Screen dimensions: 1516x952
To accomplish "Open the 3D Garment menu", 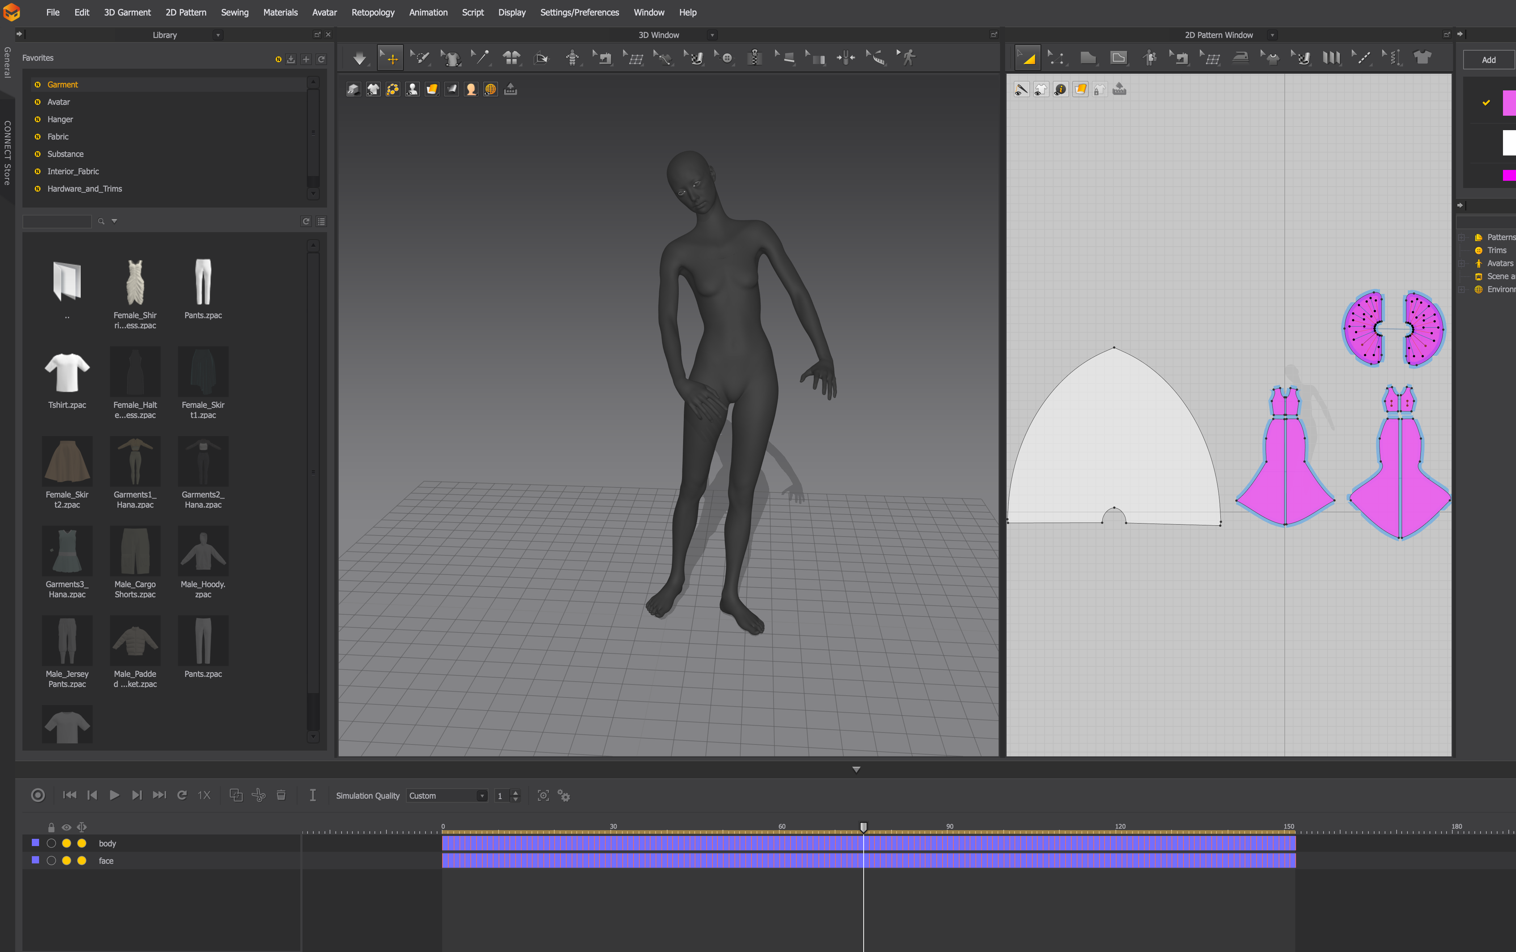I will pos(127,12).
